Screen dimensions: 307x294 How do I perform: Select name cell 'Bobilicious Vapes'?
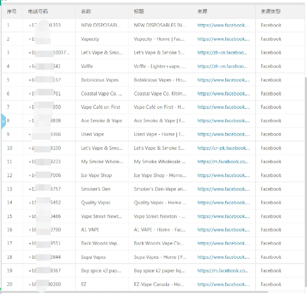100,80
